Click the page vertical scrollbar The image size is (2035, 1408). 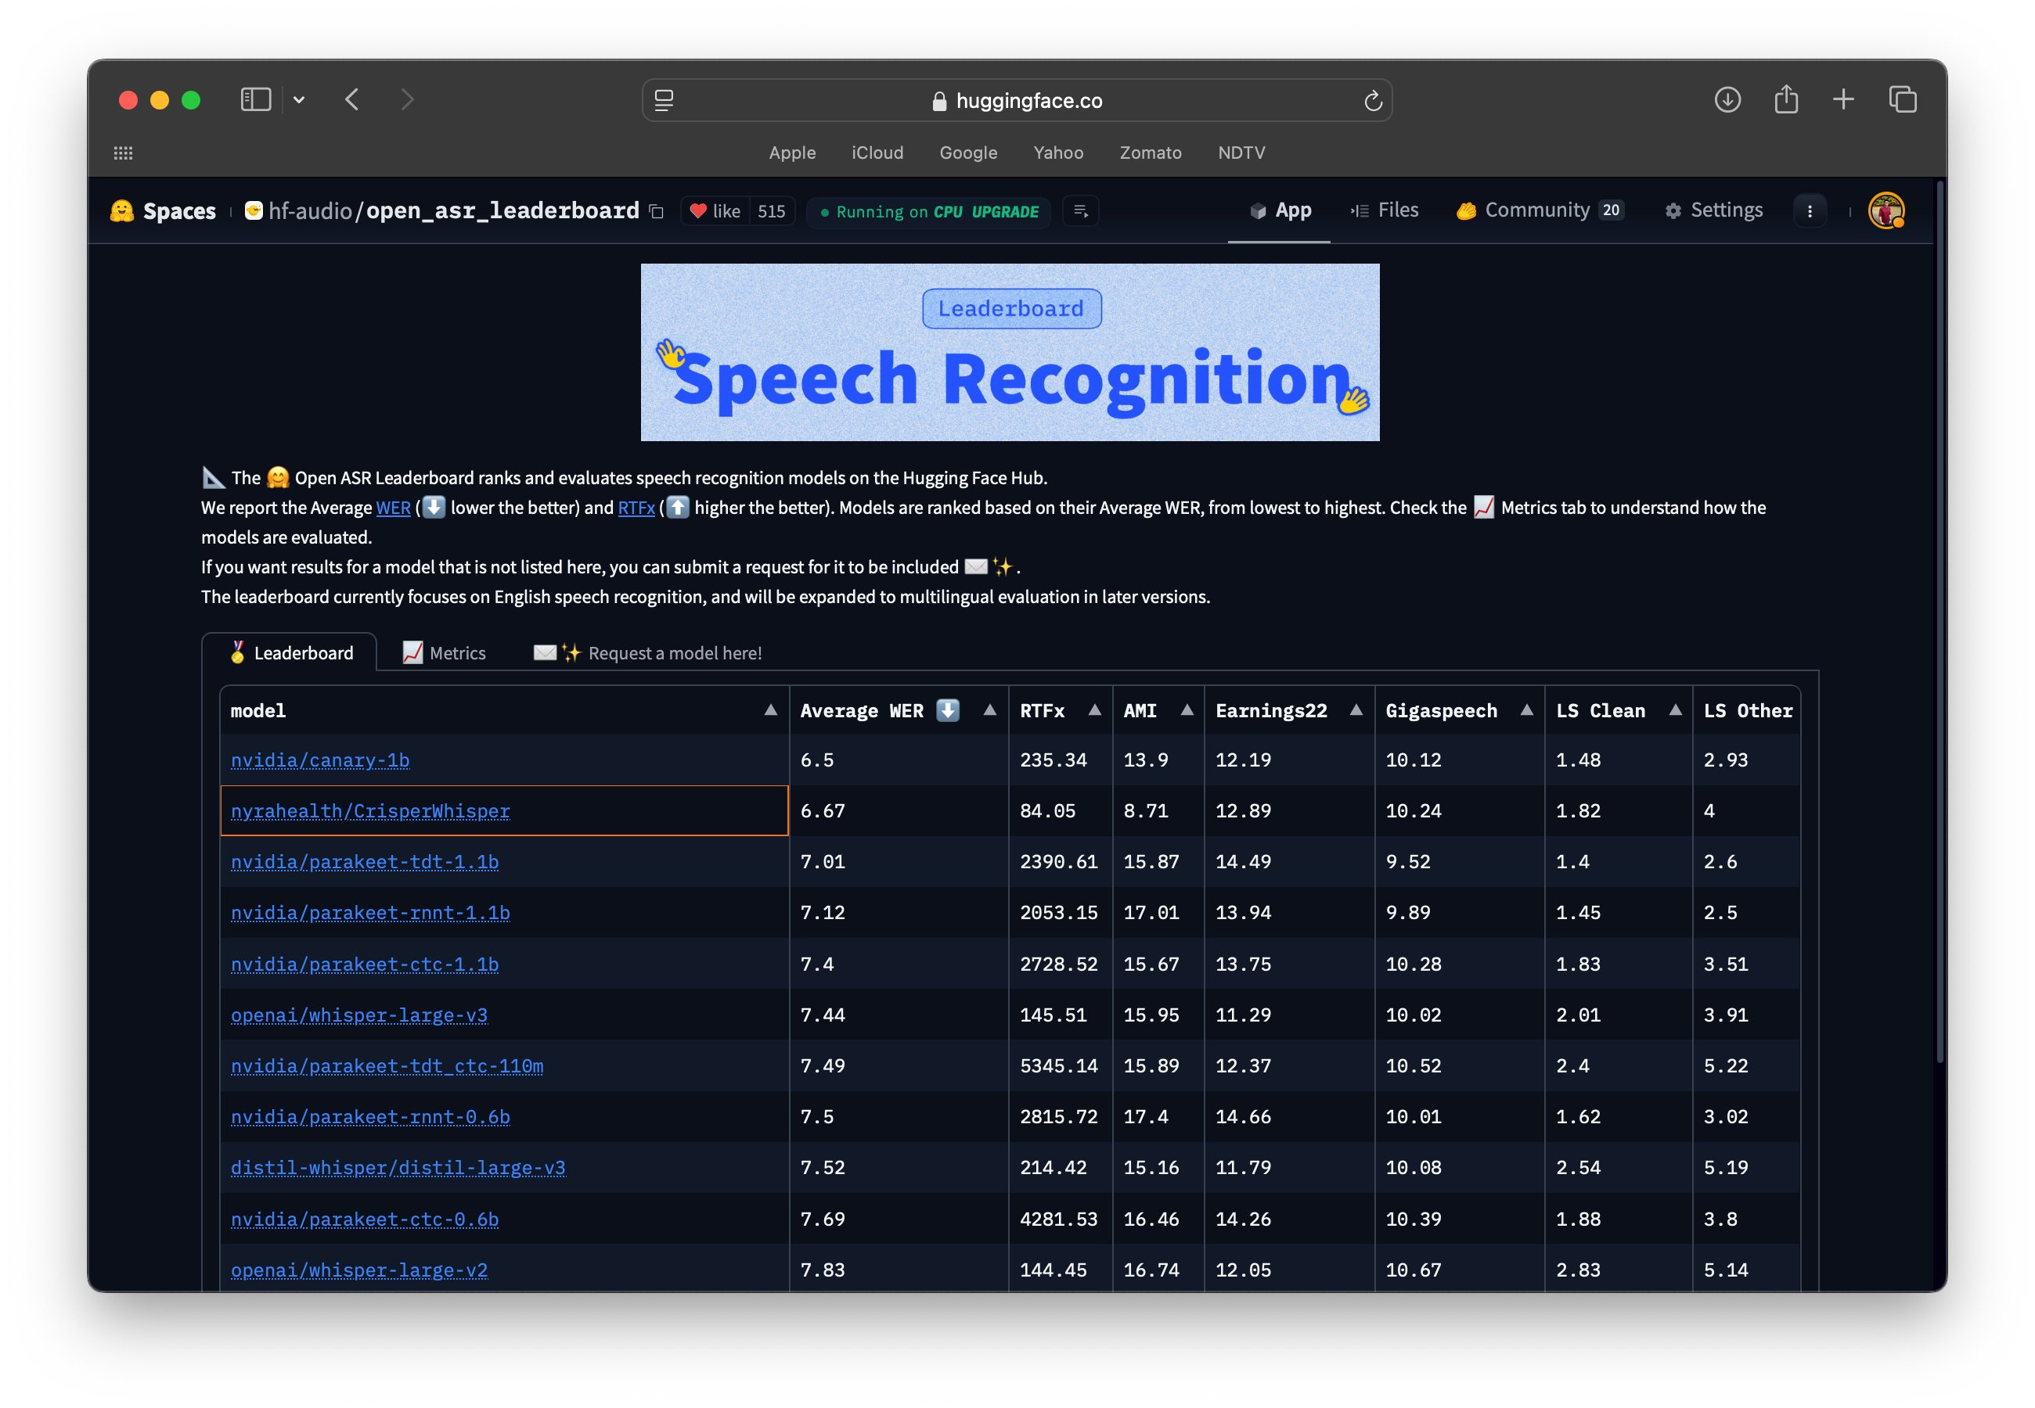click(1939, 622)
